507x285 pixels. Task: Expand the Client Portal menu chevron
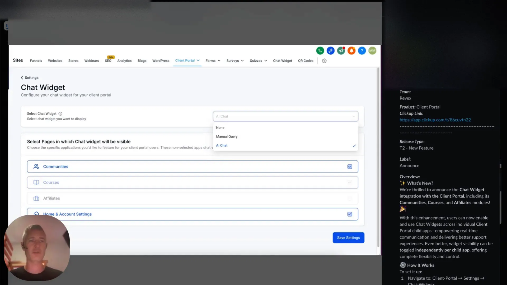click(198, 60)
